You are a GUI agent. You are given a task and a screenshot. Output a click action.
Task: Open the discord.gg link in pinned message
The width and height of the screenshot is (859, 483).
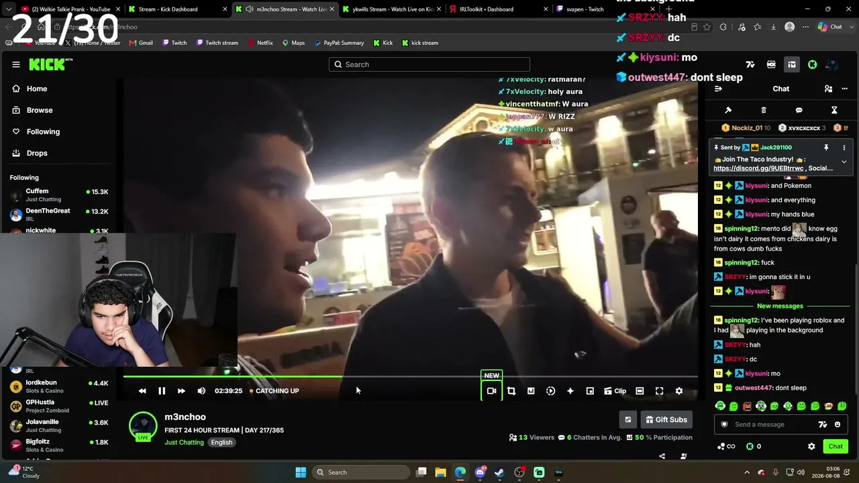[x=759, y=168]
